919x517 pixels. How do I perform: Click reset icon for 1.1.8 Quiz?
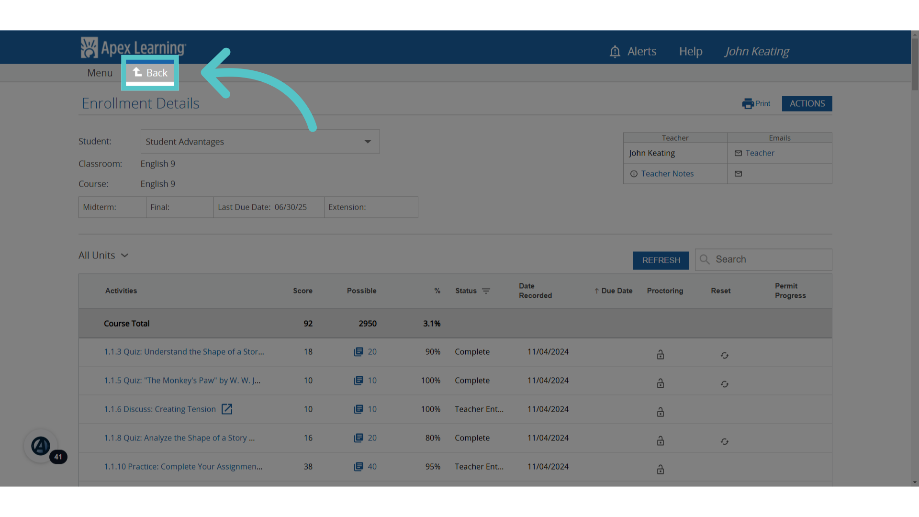point(725,441)
